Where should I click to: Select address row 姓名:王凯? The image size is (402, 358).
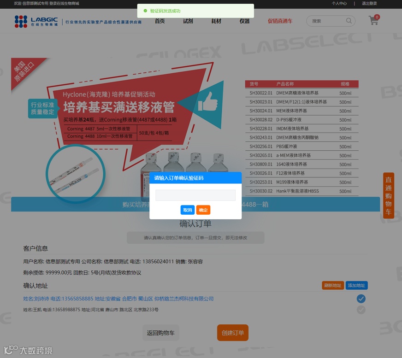point(91,310)
